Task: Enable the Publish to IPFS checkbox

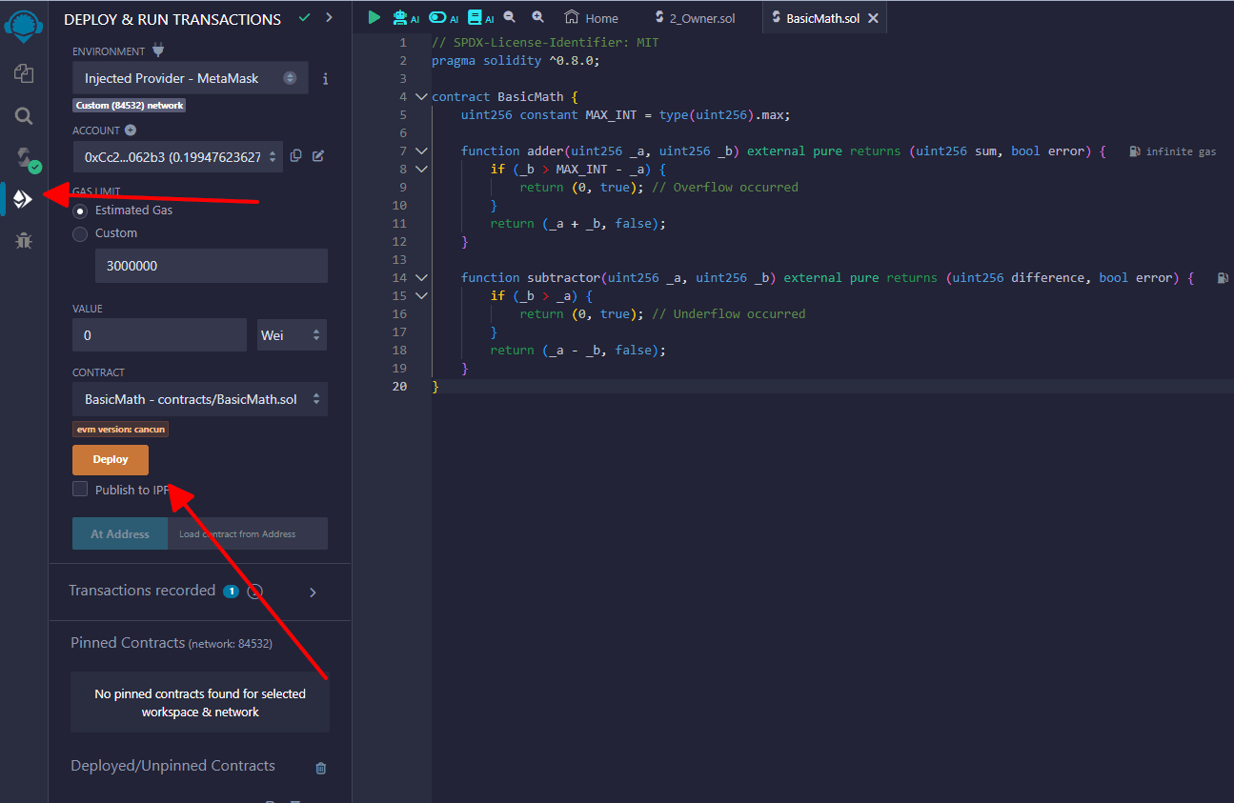Action: 80,490
